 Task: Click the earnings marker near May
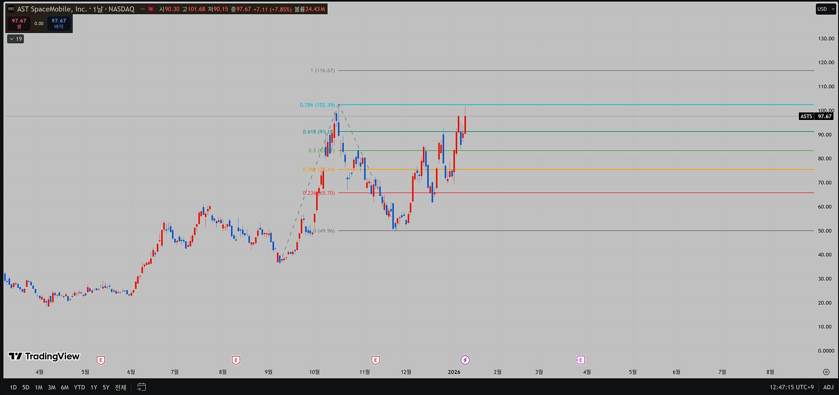tap(101, 360)
